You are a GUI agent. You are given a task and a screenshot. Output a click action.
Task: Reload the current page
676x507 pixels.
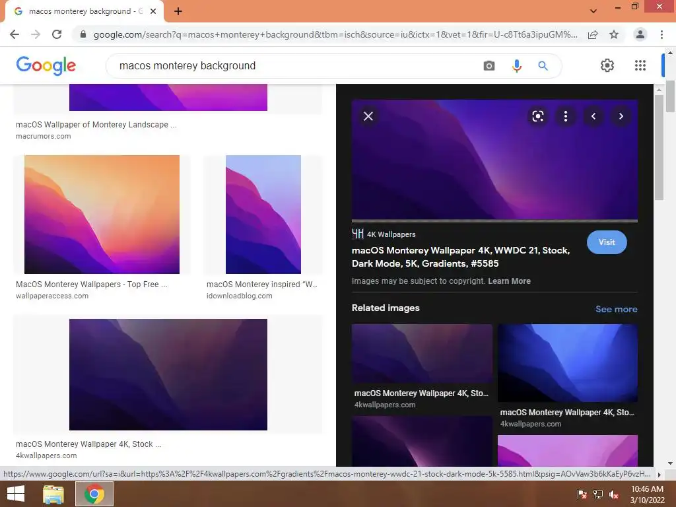point(57,34)
